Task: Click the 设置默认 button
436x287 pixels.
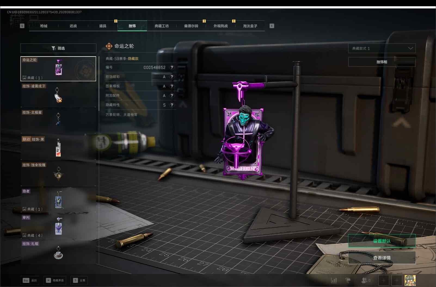Action: pos(382,241)
